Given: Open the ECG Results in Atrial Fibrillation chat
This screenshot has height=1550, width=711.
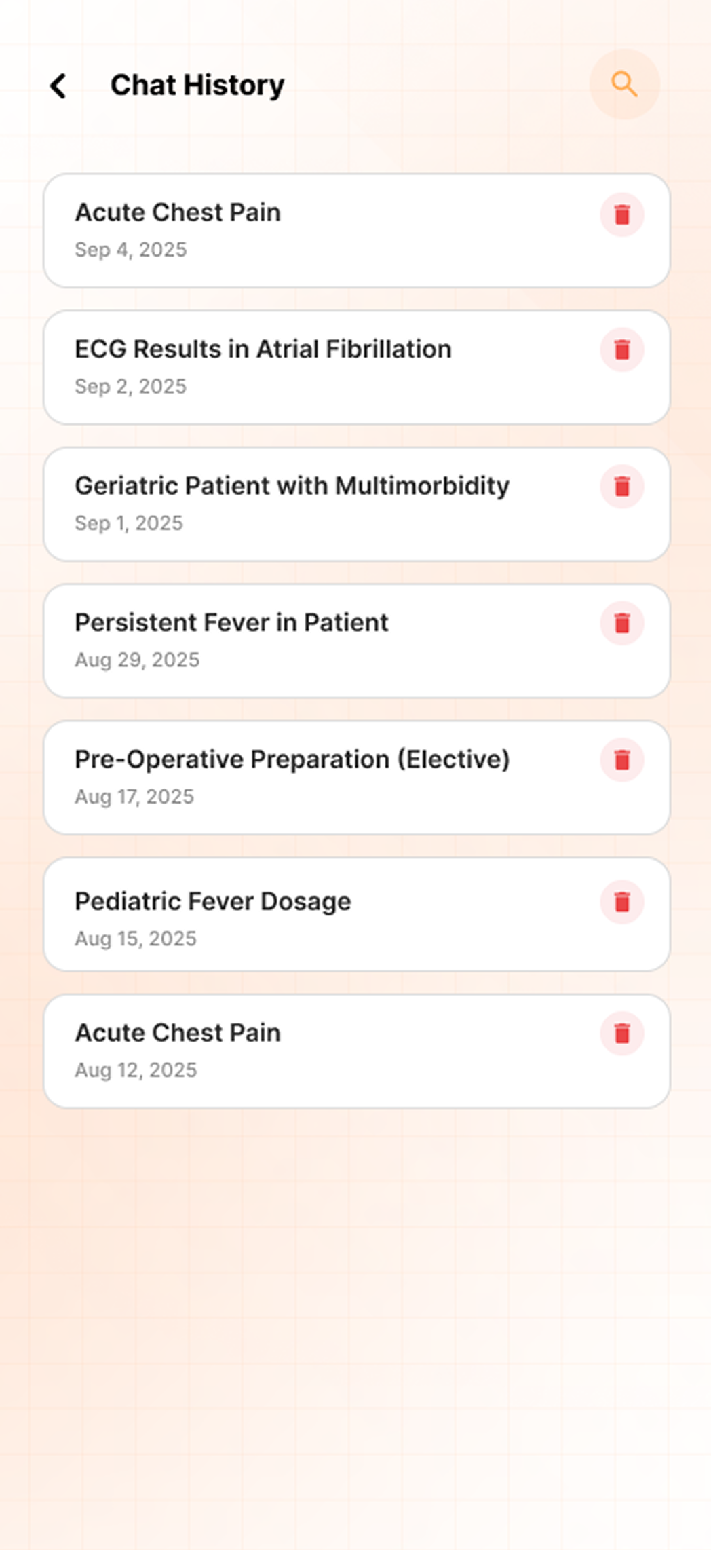Looking at the screenshot, I should 263,349.
